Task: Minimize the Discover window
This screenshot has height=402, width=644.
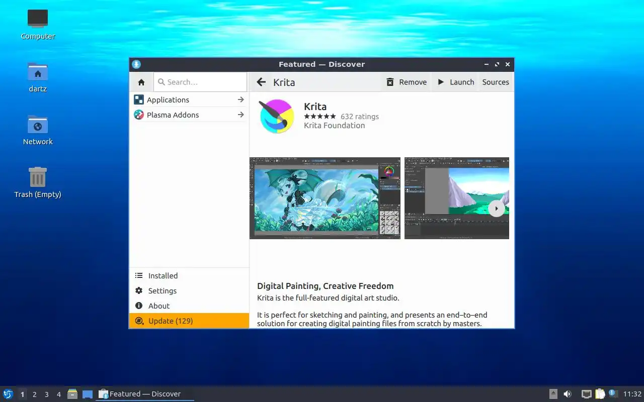Action: pyautogui.click(x=487, y=64)
